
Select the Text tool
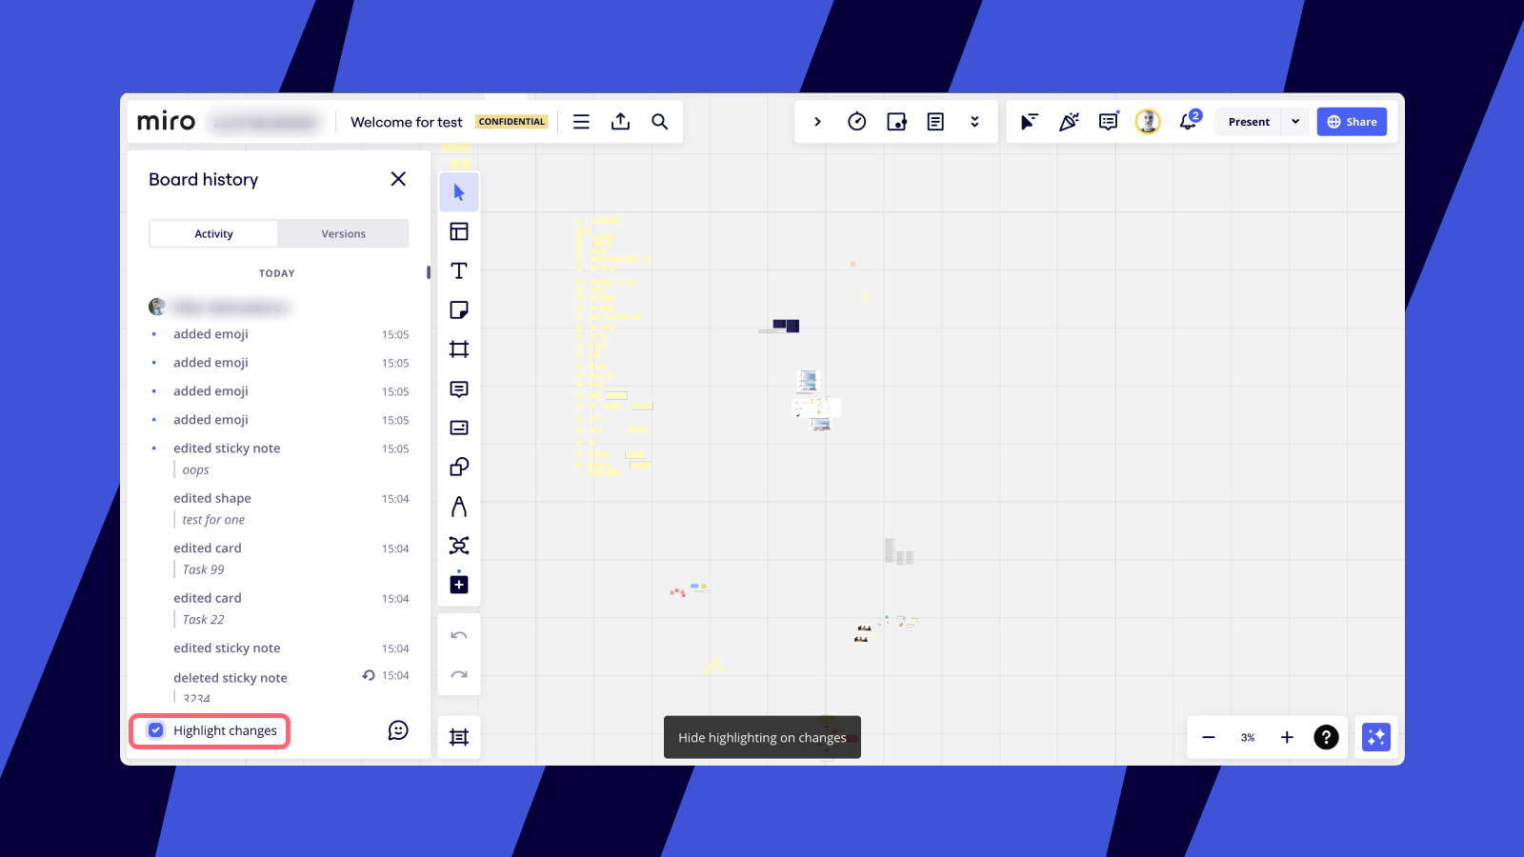point(459,271)
